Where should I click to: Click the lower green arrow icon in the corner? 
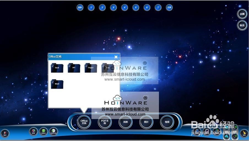point(235,137)
